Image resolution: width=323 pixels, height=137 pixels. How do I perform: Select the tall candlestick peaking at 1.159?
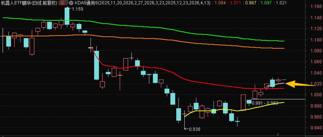tap(67, 17)
